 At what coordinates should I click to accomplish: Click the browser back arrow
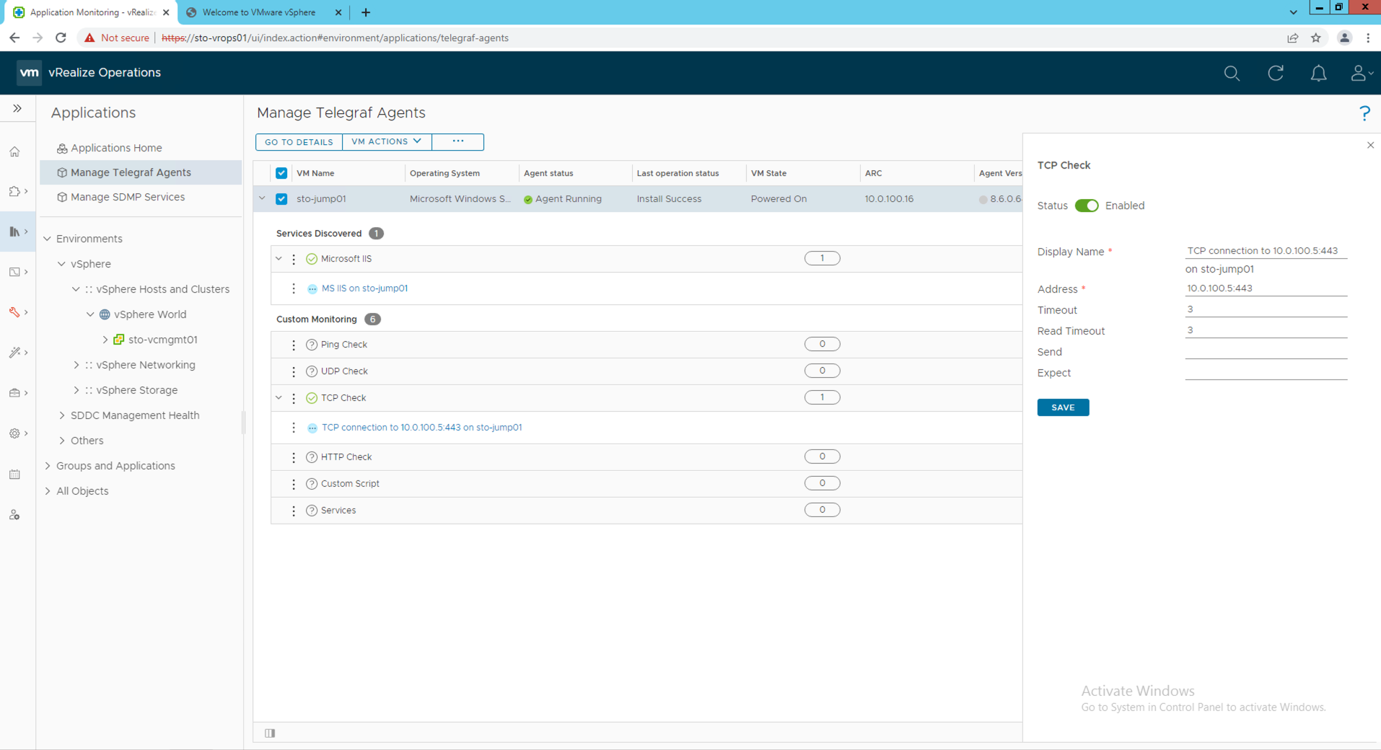[14, 37]
